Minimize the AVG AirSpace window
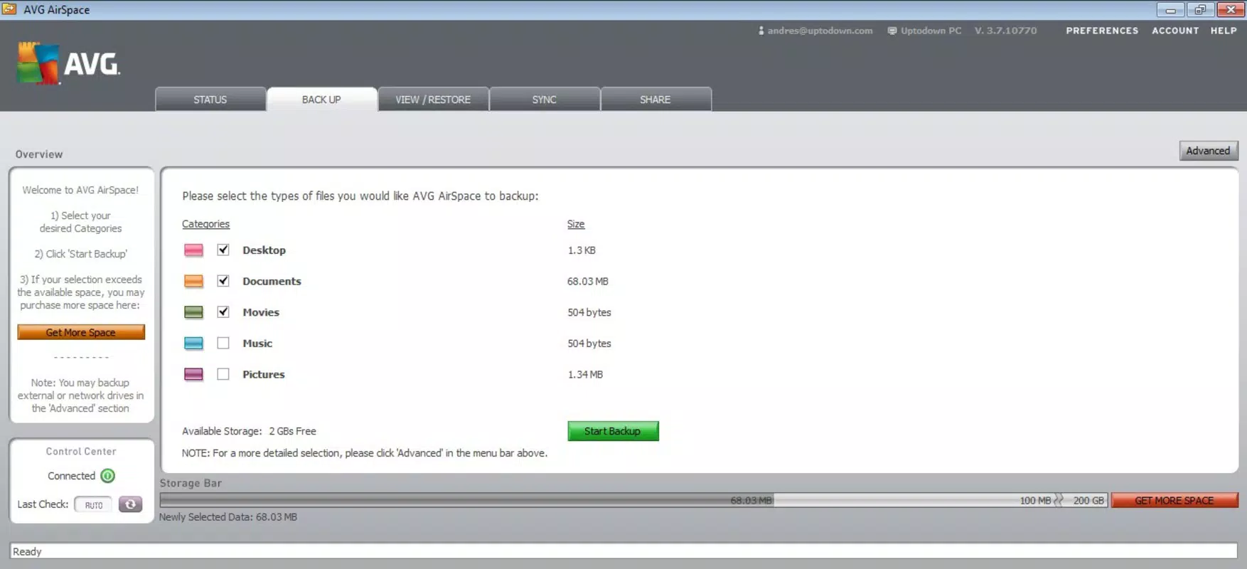 1170,10
